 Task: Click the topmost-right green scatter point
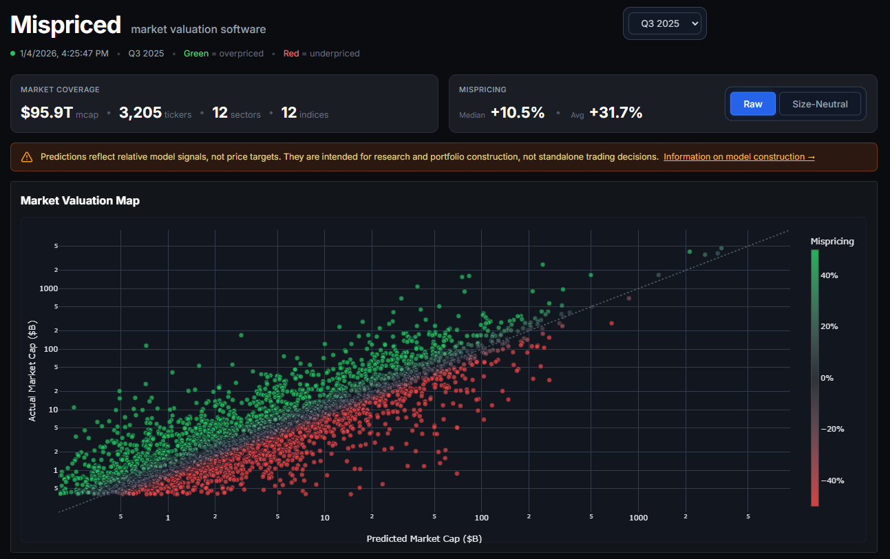coord(721,248)
